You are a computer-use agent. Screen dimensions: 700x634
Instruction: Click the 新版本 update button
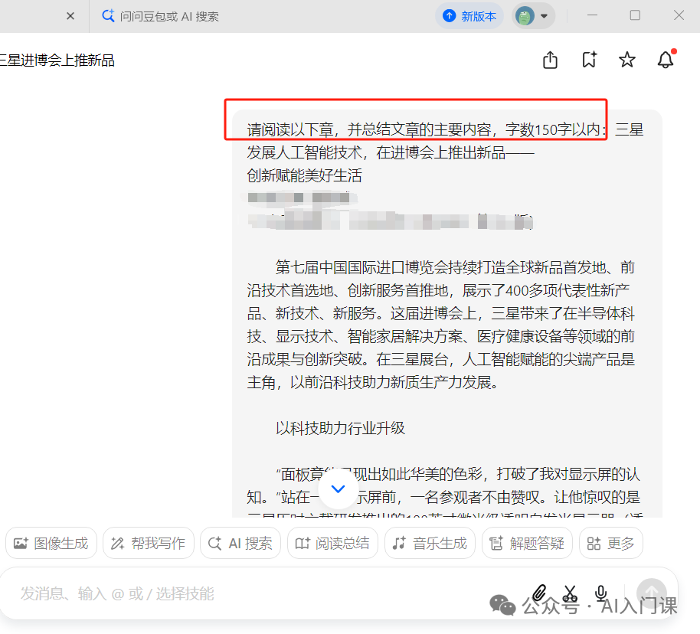point(469,16)
